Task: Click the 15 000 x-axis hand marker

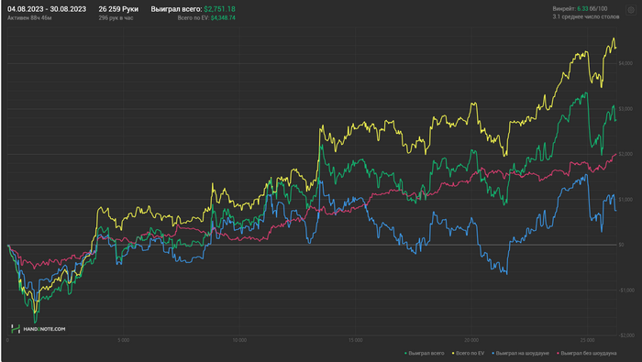Action: pyautogui.click(x=356, y=340)
